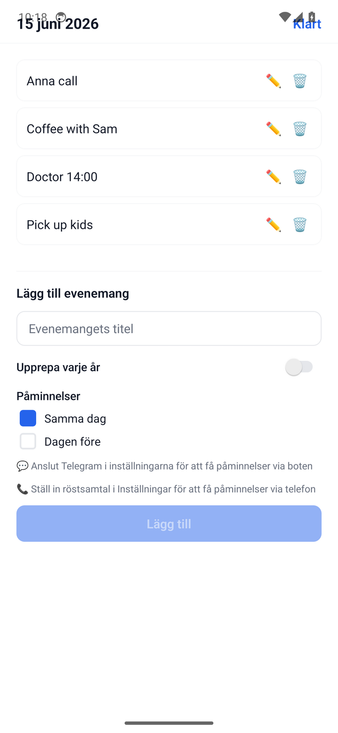This screenshot has height=733, width=338.
Task: Tap the Telegram reminder hint text
Action: pos(164,466)
